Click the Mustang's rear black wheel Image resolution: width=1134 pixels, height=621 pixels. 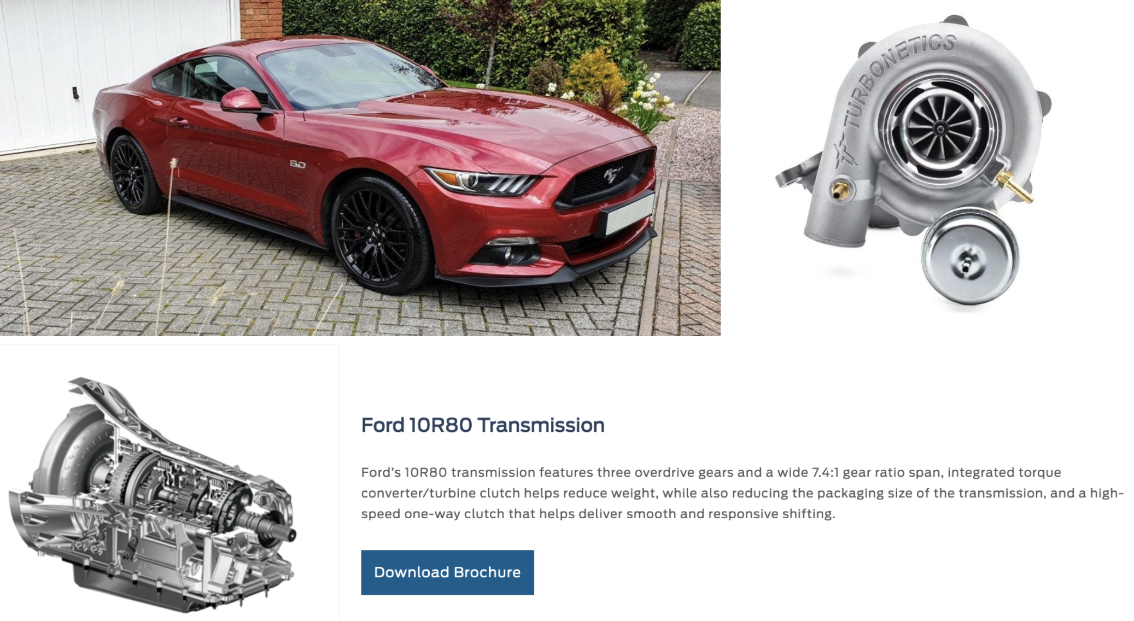(133, 173)
